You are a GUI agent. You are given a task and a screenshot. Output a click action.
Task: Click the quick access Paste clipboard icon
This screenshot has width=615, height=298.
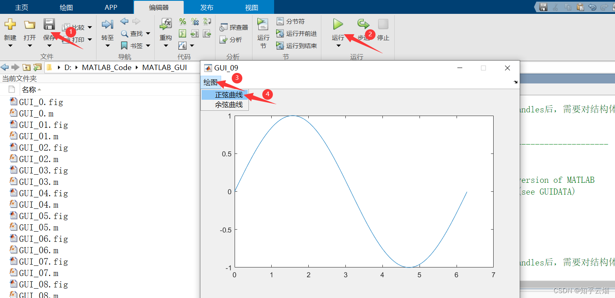pos(580,7)
